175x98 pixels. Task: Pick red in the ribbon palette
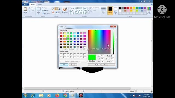tap(128, 8)
